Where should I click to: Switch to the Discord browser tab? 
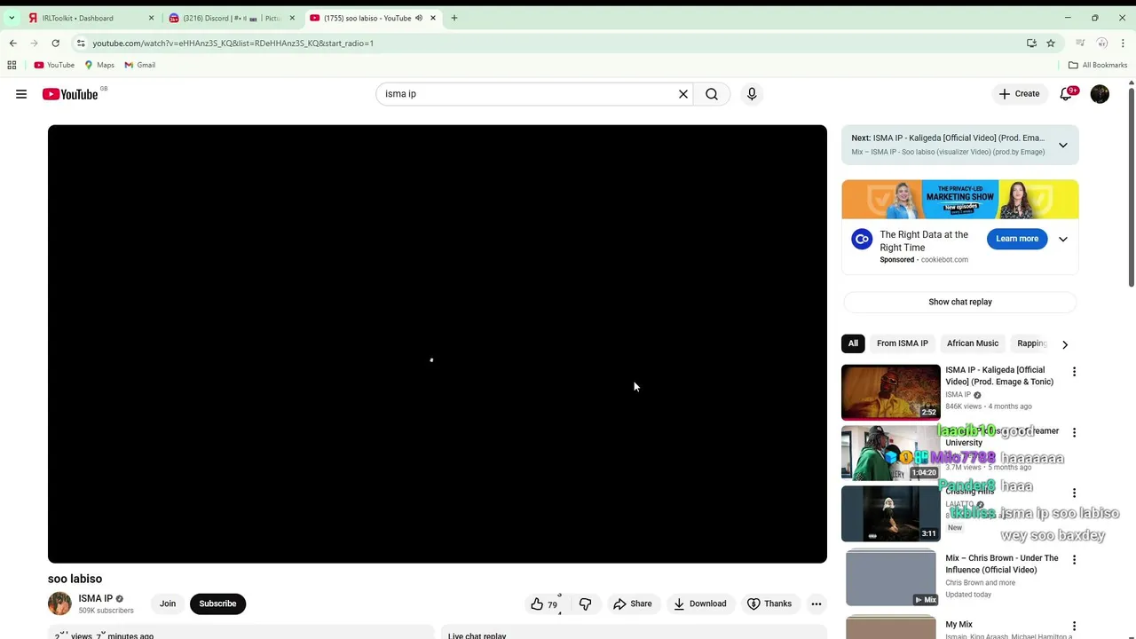(x=233, y=18)
